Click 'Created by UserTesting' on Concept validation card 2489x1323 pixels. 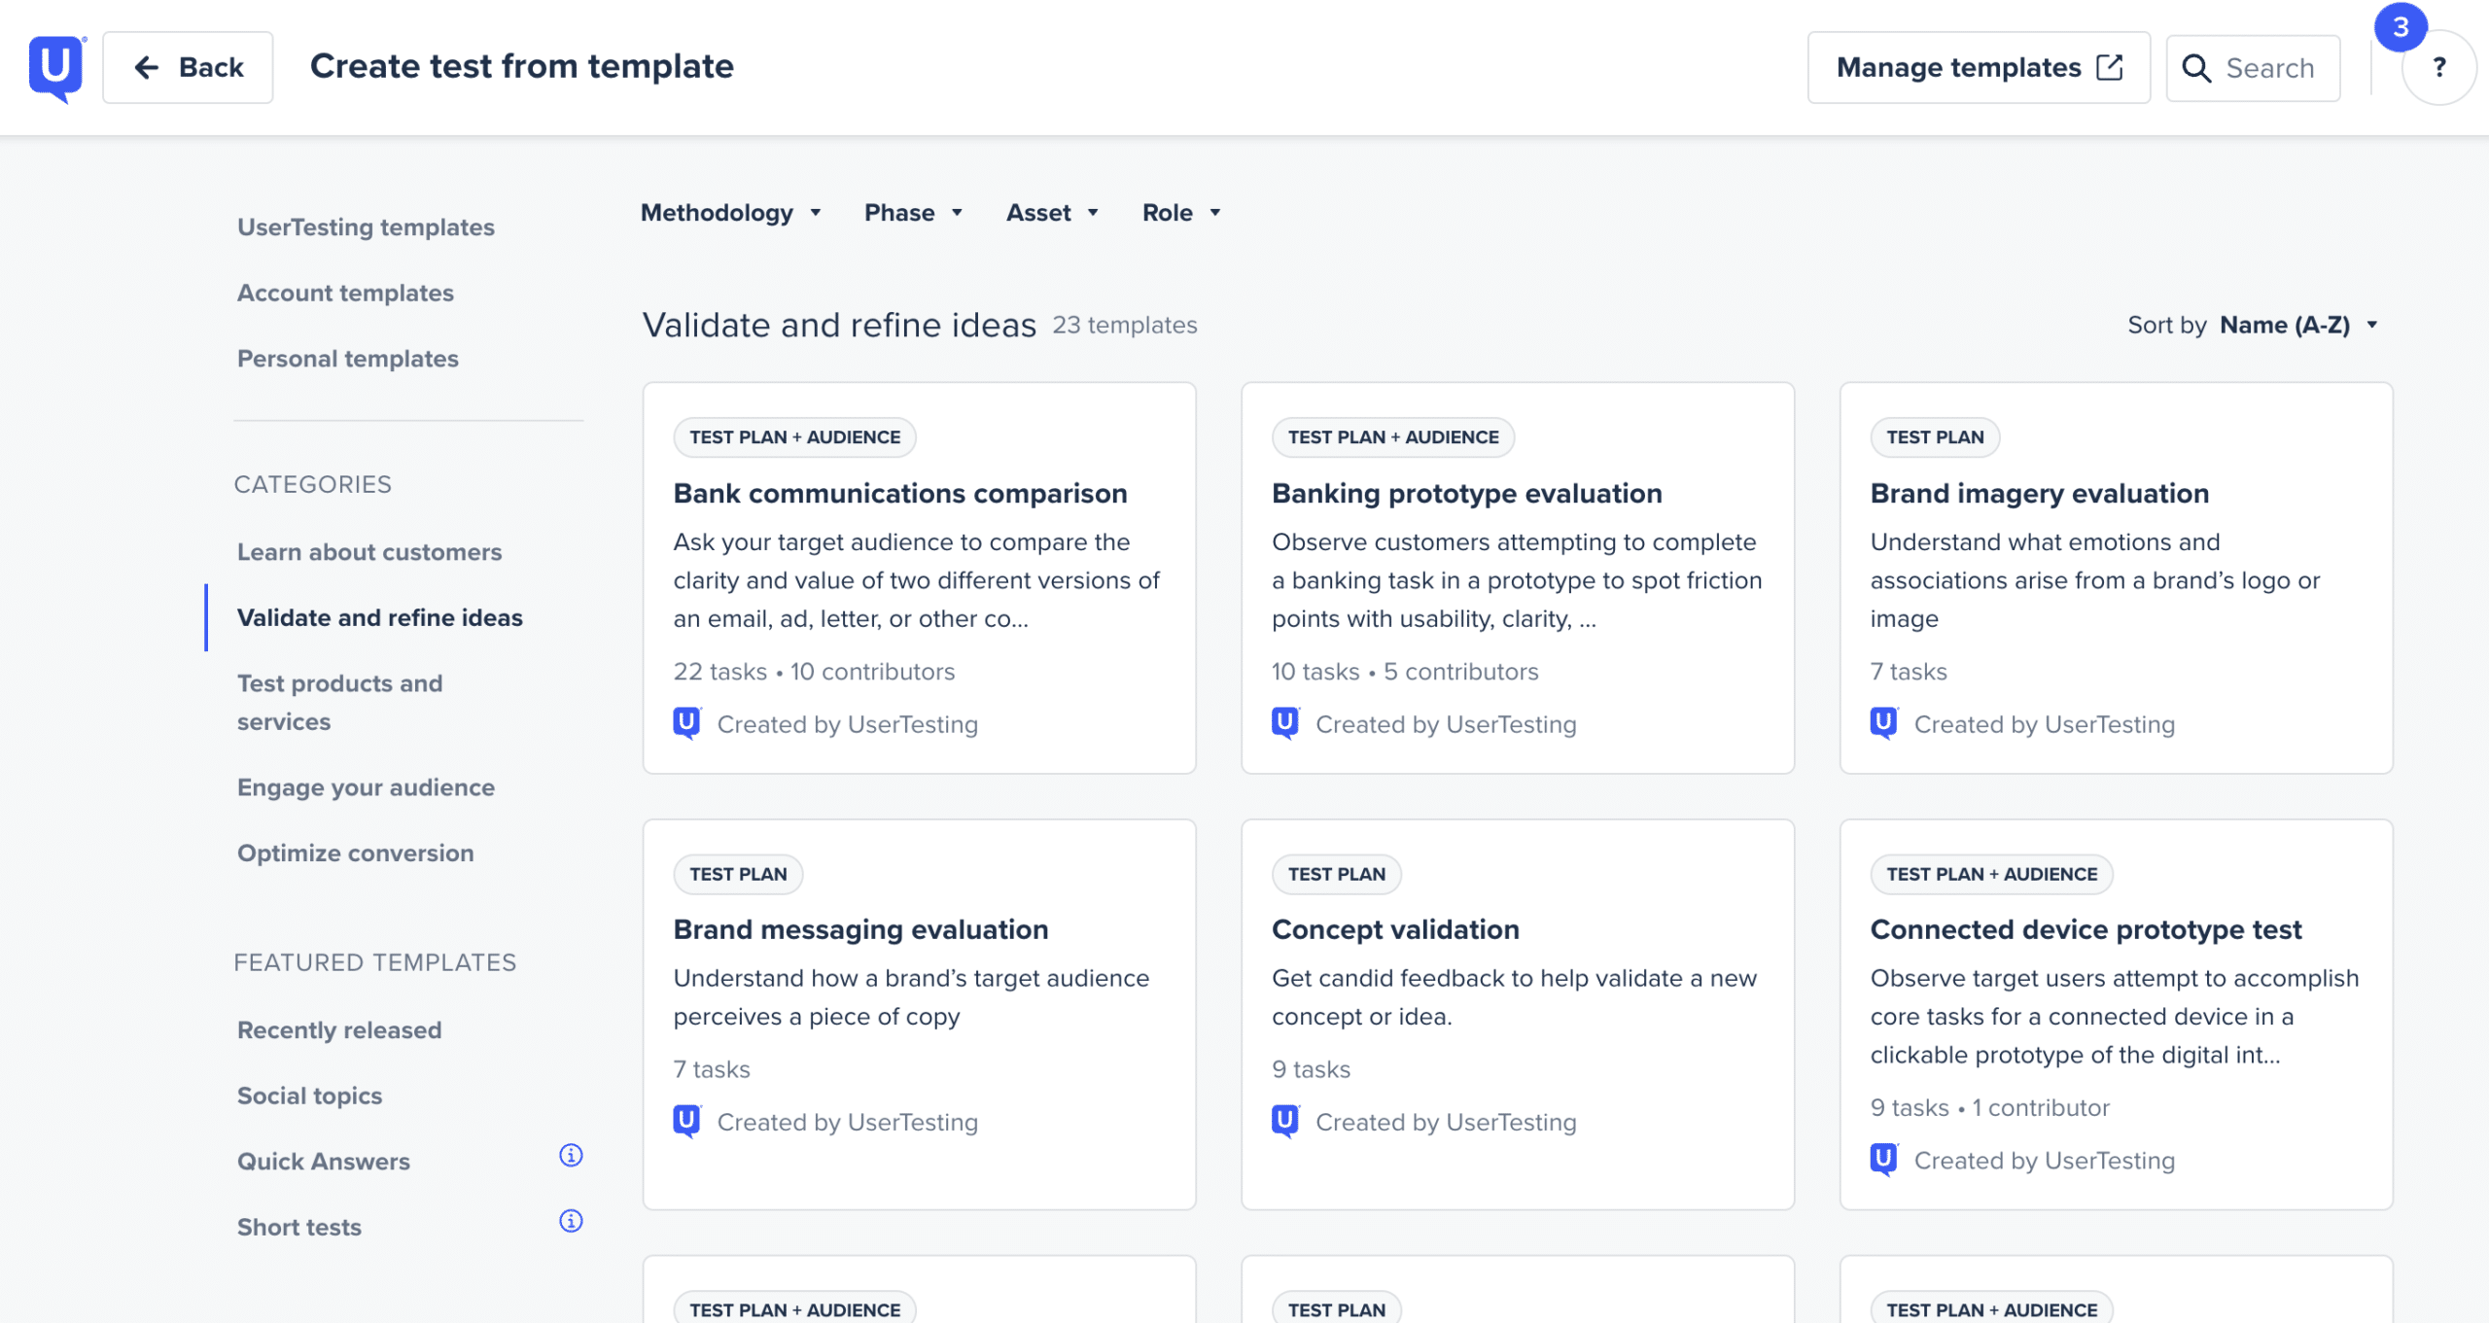[x=1446, y=1122]
